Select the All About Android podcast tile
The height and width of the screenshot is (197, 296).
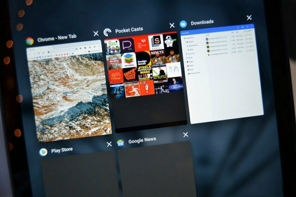point(112,47)
